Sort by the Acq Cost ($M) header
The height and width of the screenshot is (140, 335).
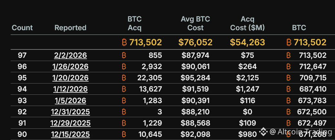(x=247, y=23)
